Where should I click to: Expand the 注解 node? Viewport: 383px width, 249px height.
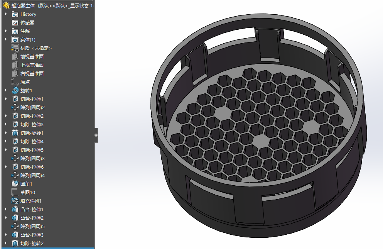pyautogui.click(x=6, y=31)
